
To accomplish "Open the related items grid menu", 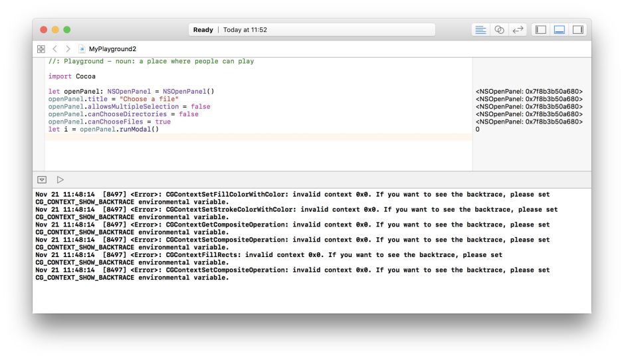I will pyautogui.click(x=41, y=49).
